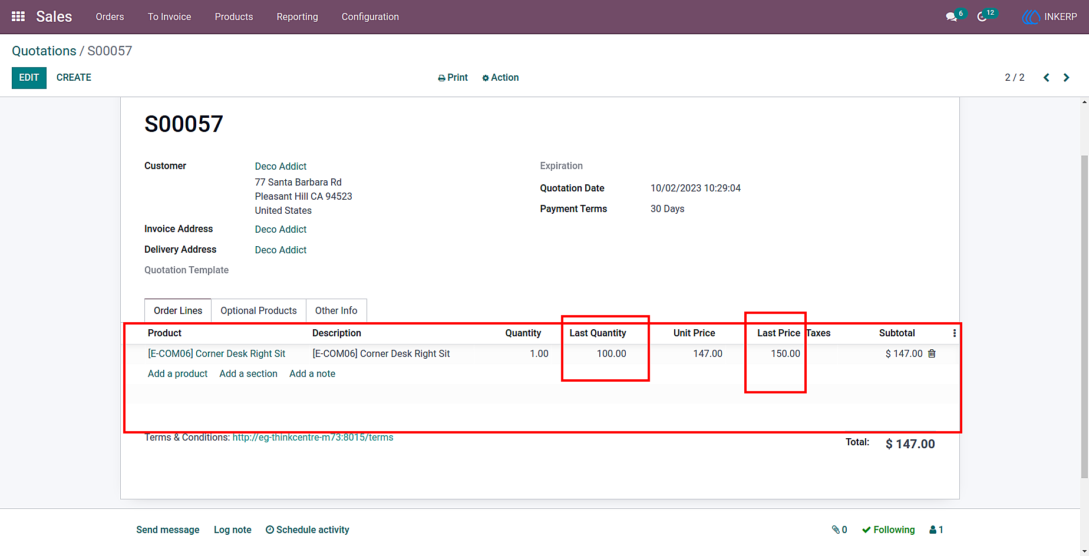Switch to the Optional Products tab
The width and height of the screenshot is (1089, 556).
pyautogui.click(x=259, y=310)
